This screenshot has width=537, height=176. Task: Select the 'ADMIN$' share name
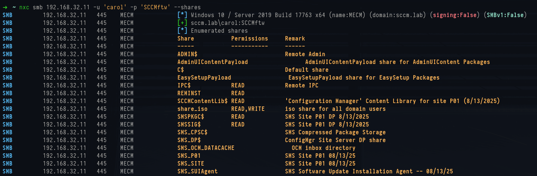point(188,54)
